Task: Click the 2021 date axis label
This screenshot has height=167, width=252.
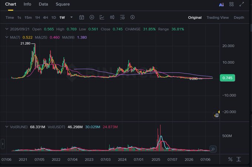Action: pyautogui.click(x=23, y=160)
